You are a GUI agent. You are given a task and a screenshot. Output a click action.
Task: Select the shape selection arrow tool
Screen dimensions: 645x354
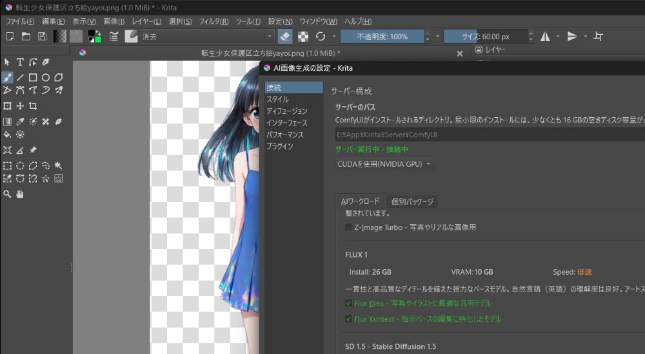pyautogui.click(x=7, y=62)
